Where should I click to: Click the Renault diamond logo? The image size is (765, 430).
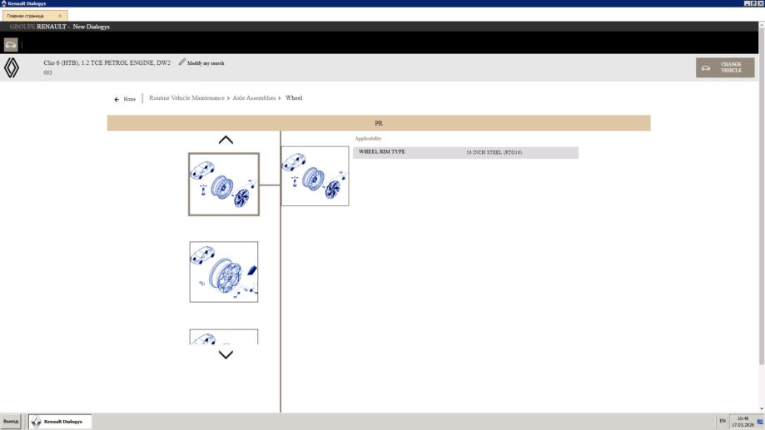12,67
